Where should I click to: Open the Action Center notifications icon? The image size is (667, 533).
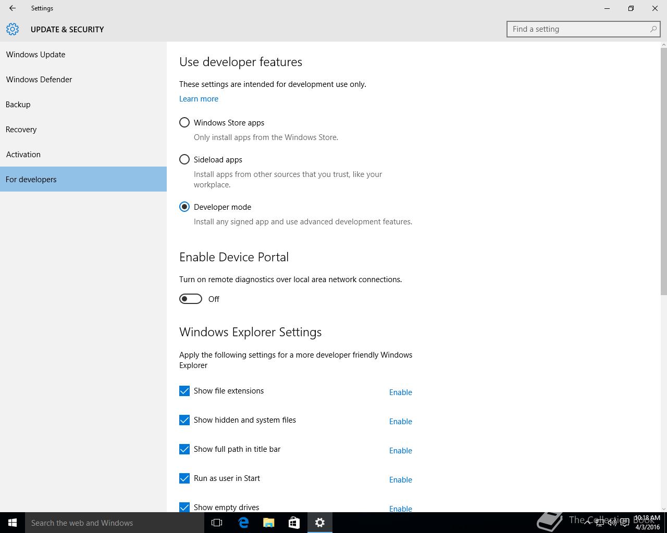[x=624, y=523]
